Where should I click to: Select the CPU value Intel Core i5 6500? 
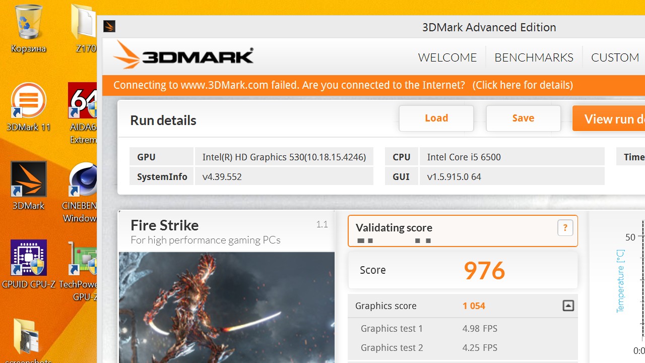pos(512,157)
